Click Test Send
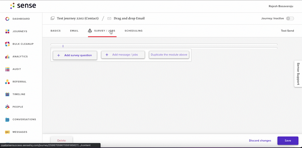The width and height of the screenshot is (302, 148). pyautogui.click(x=288, y=31)
